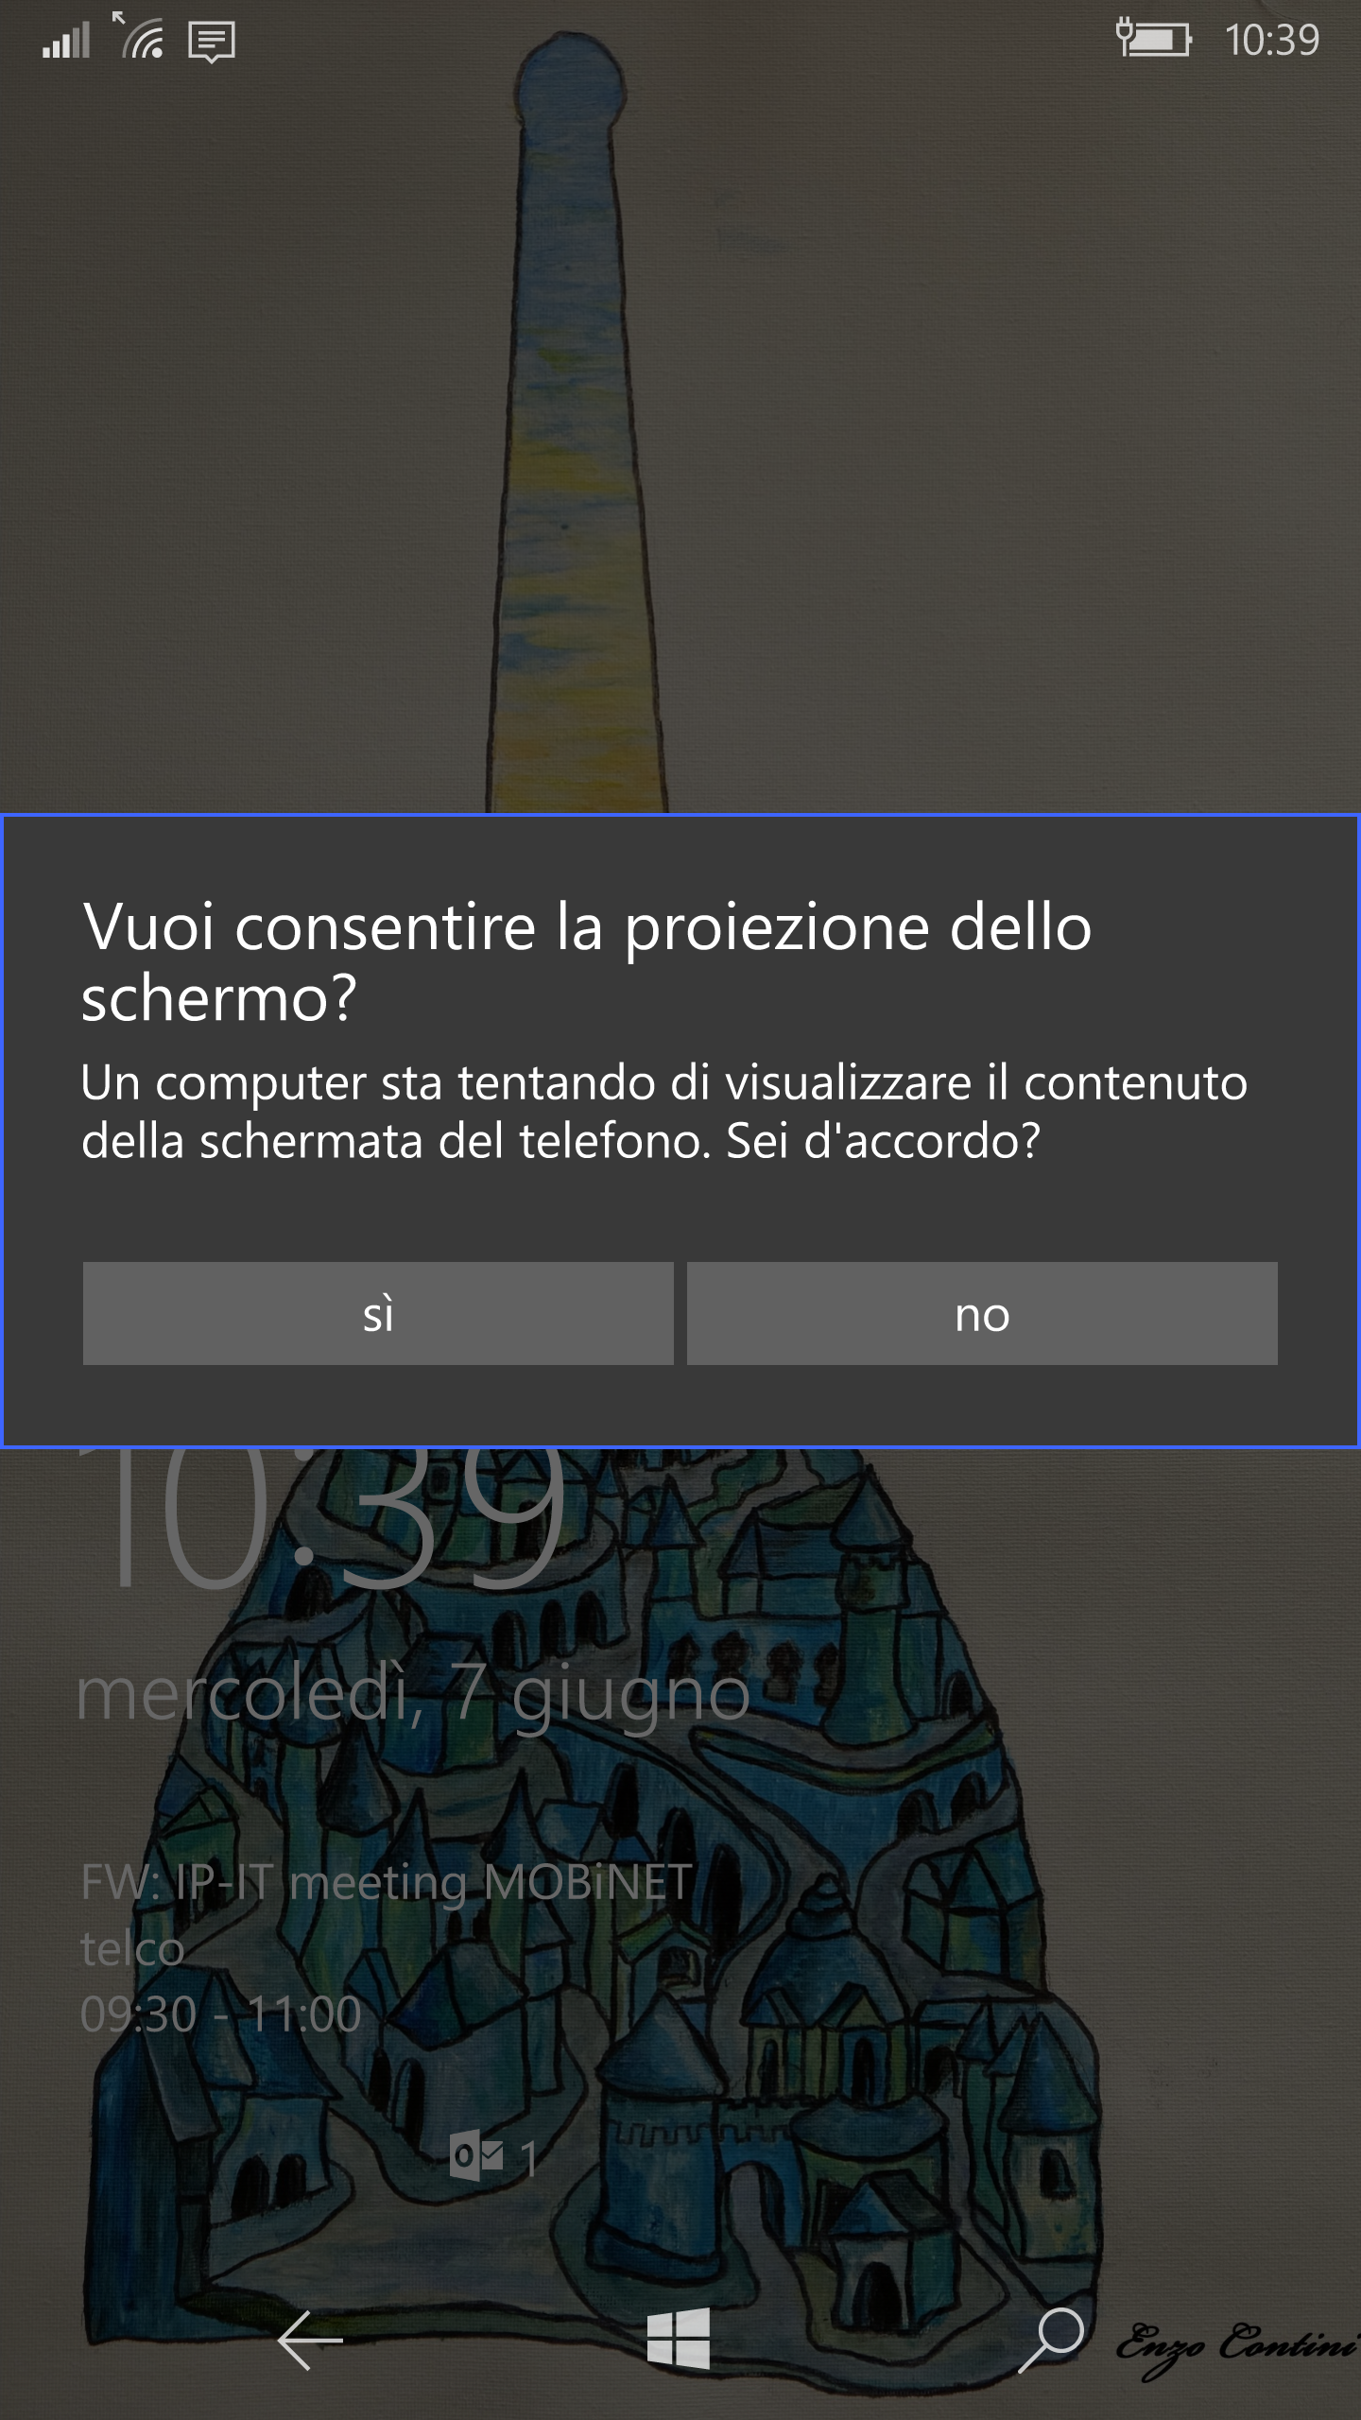This screenshot has width=1361, height=2420.
Task: Tap the tower tip in wallpaper painting
Action: coord(569,78)
